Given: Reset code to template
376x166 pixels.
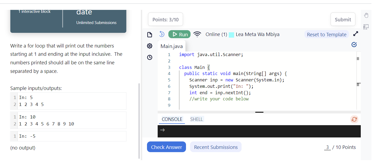Looking at the screenshot, I should coord(327,34).
